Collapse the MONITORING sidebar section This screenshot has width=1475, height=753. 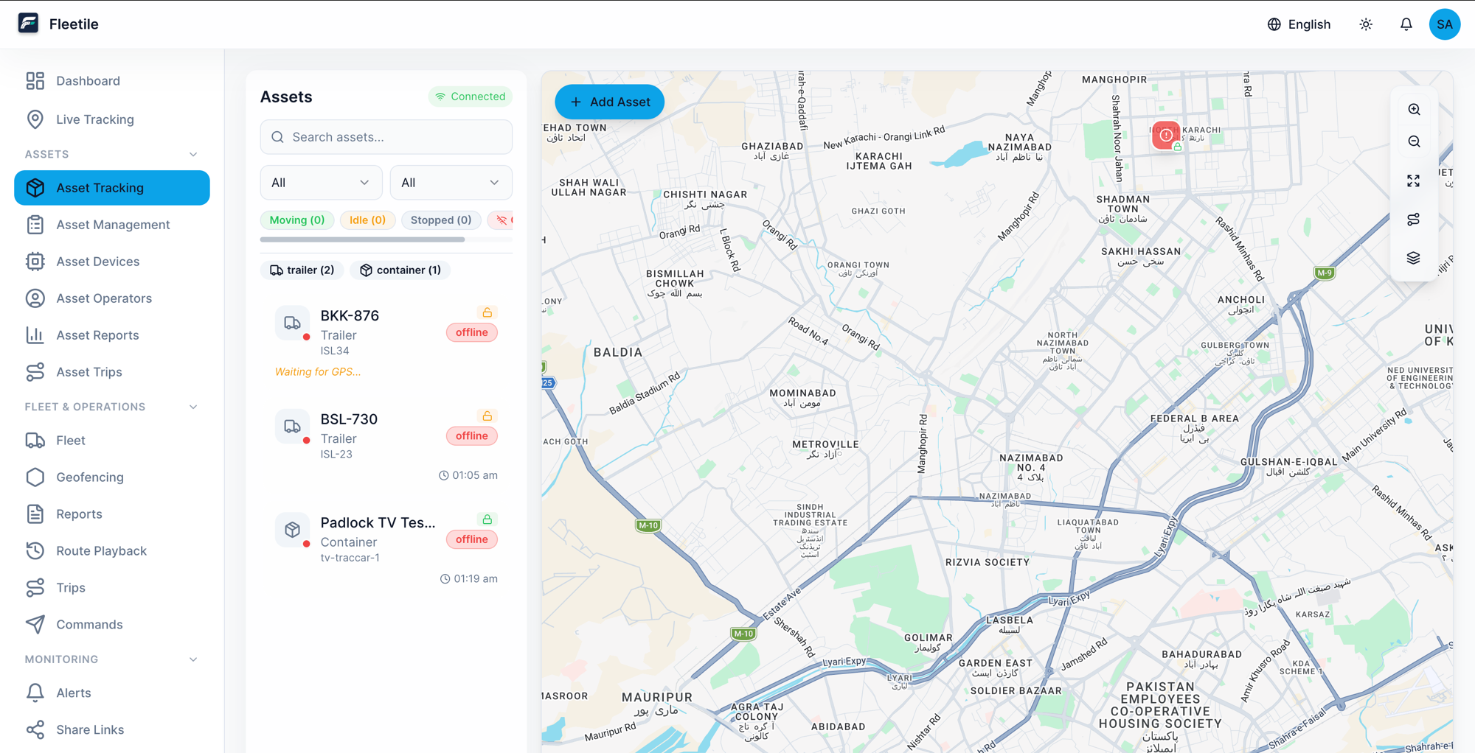tap(193, 660)
